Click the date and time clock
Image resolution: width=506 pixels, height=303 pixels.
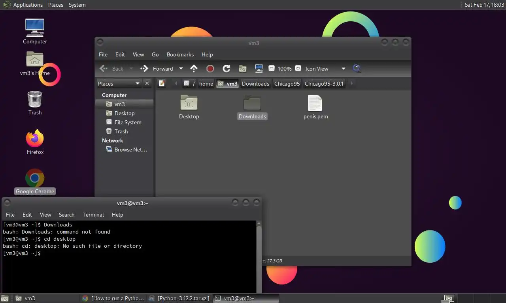click(484, 5)
